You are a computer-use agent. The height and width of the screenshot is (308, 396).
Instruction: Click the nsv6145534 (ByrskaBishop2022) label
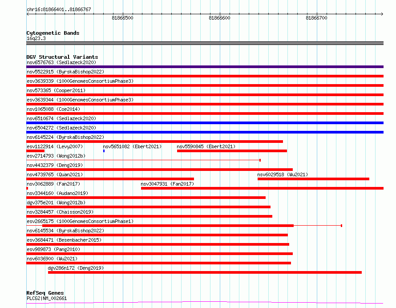coord(65,231)
